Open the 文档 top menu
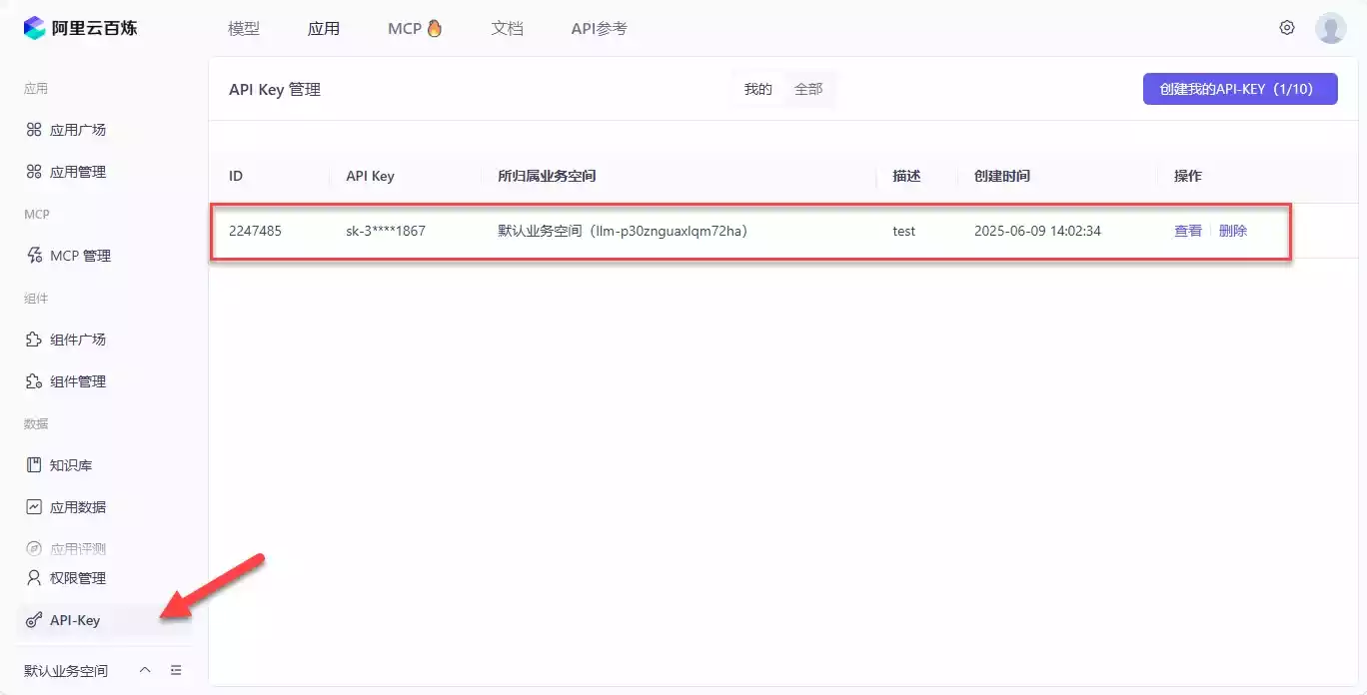 [507, 28]
